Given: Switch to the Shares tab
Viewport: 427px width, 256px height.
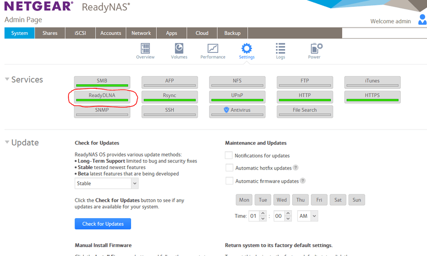Looking at the screenshot, I should pyautogui.click(x=50, y=33).
